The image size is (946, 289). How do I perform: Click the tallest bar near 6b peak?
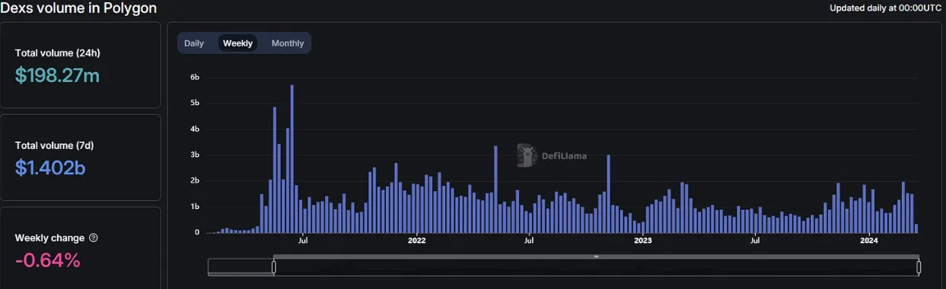[291, 159]
